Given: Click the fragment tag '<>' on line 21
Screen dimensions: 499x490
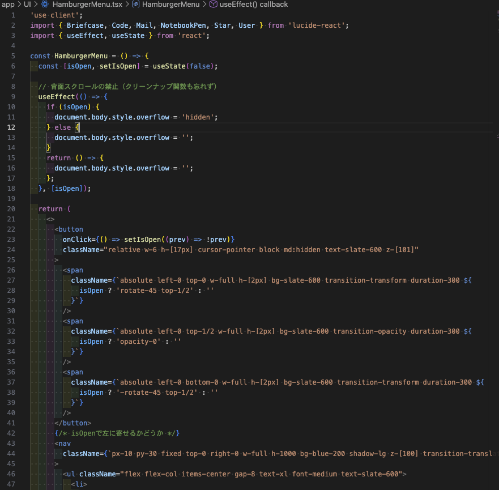Looking at the screenshot, I should click(x=50, y=219).
